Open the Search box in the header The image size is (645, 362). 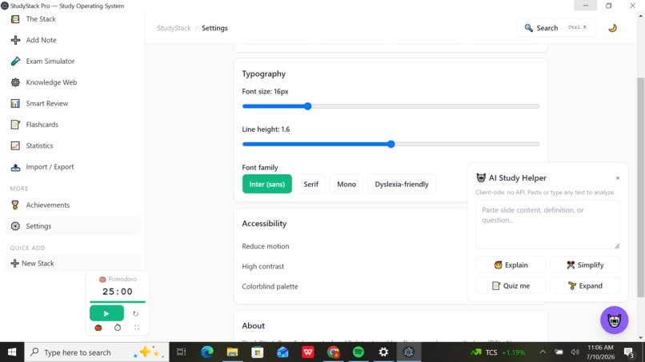click(x=556, y=28)
